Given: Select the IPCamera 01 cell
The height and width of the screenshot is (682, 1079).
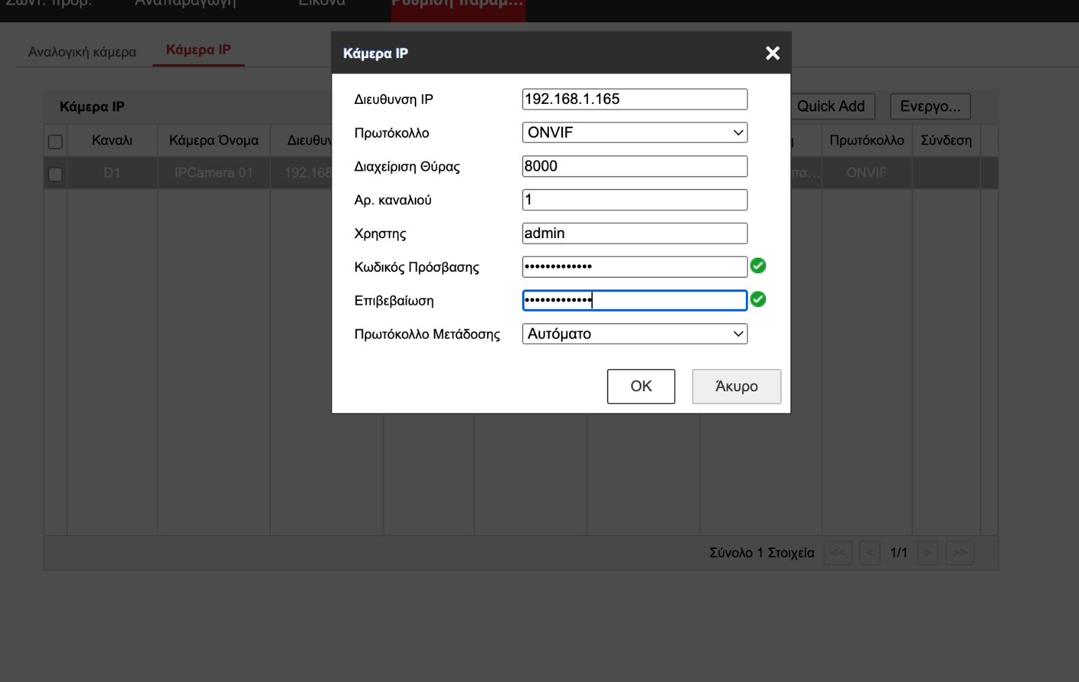Looking at the screenshot, I should coord(214,173).
